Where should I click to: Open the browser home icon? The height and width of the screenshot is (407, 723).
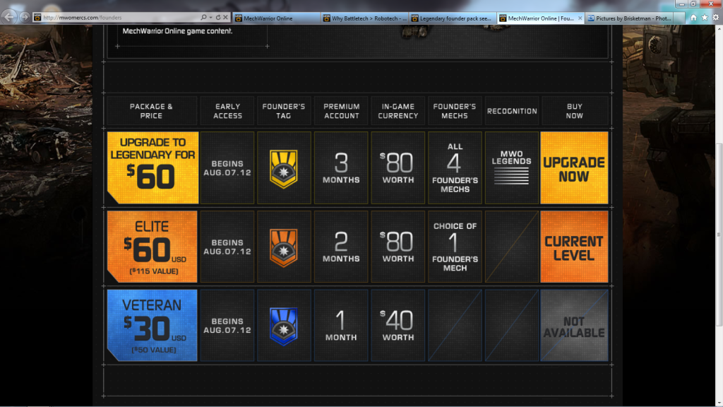pos(694,17)
